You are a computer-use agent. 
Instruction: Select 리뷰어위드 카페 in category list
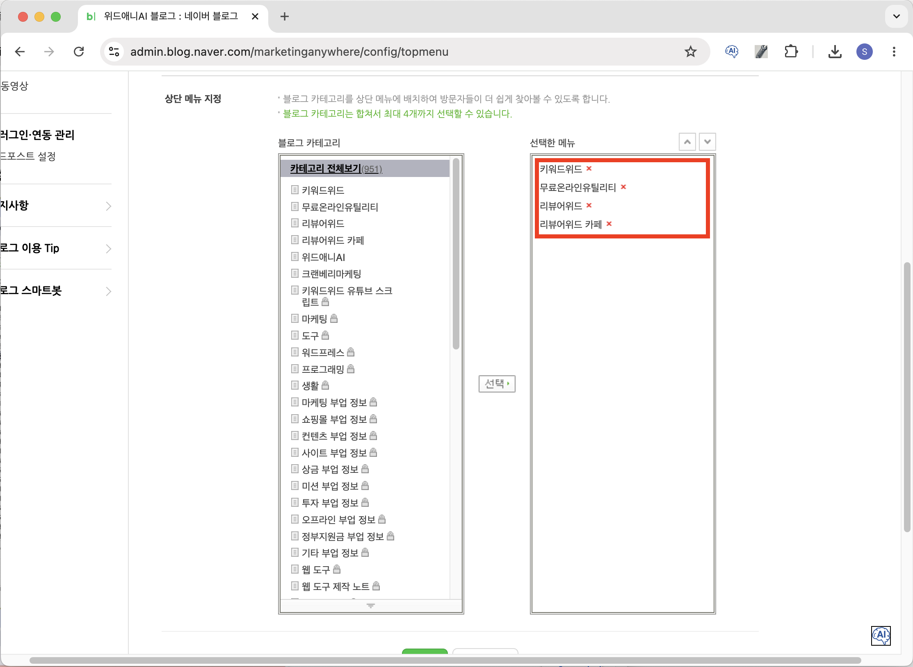pyautogui.click(x=333, y=240)
